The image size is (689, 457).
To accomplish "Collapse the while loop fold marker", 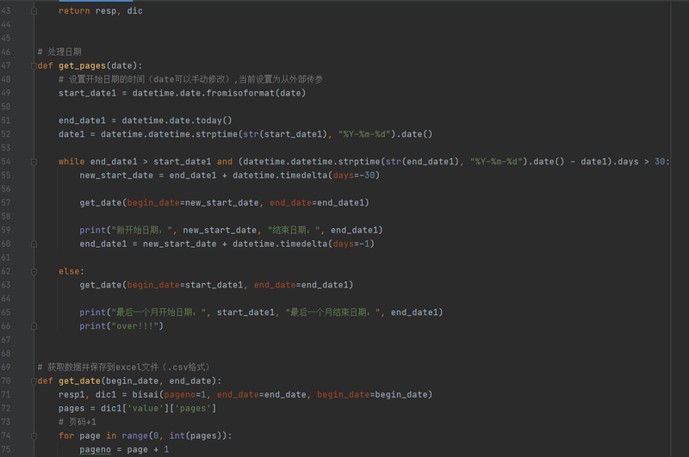I will click(x=34, y=162).
